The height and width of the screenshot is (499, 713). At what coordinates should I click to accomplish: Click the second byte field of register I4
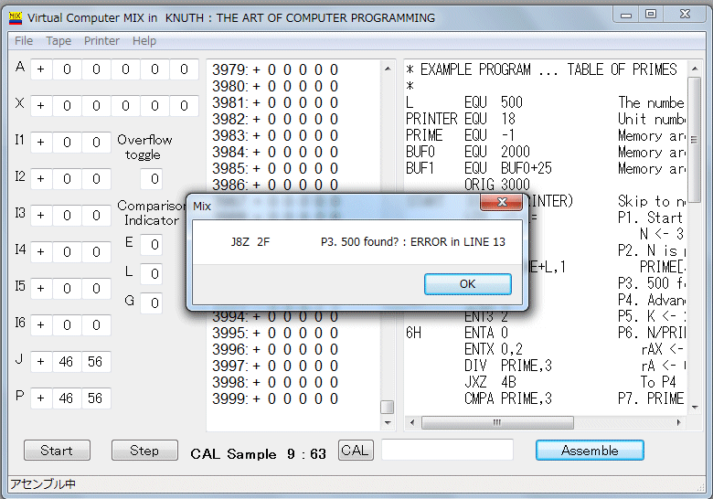click(x=96, y=252)
